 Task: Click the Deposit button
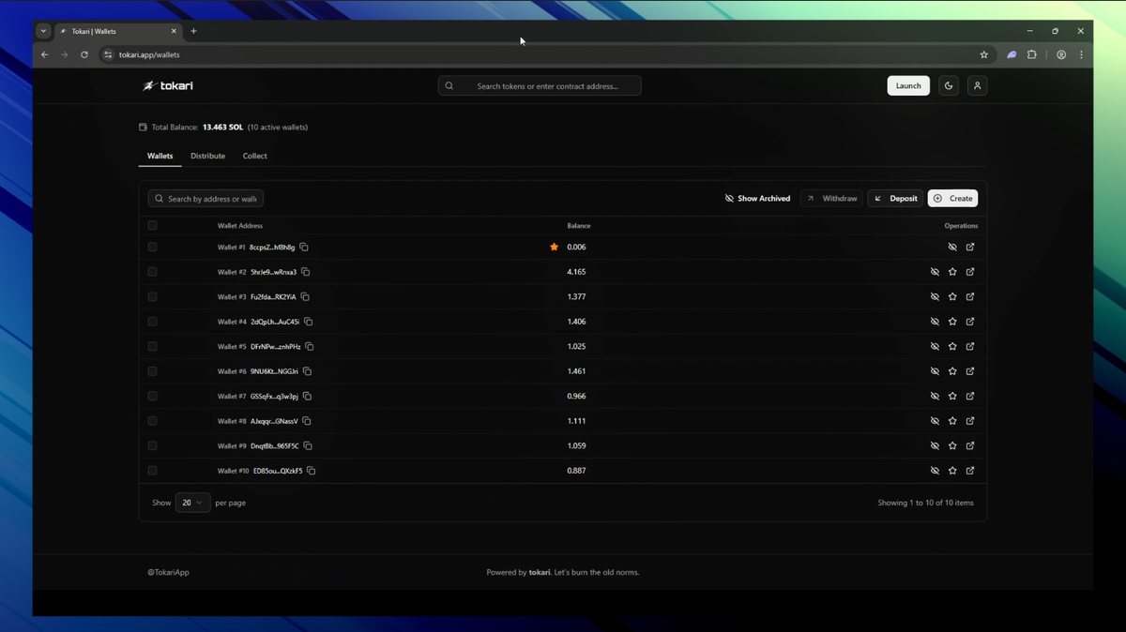(894, 198)
